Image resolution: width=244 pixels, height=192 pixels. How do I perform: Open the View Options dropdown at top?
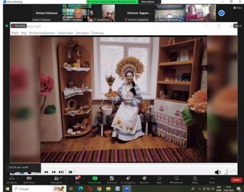click(150, 2)
